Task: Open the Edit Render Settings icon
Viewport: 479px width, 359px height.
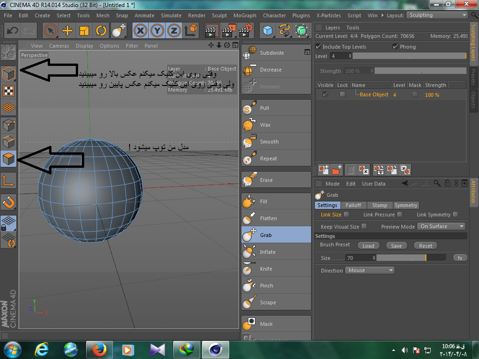Action: click(246, 30)
